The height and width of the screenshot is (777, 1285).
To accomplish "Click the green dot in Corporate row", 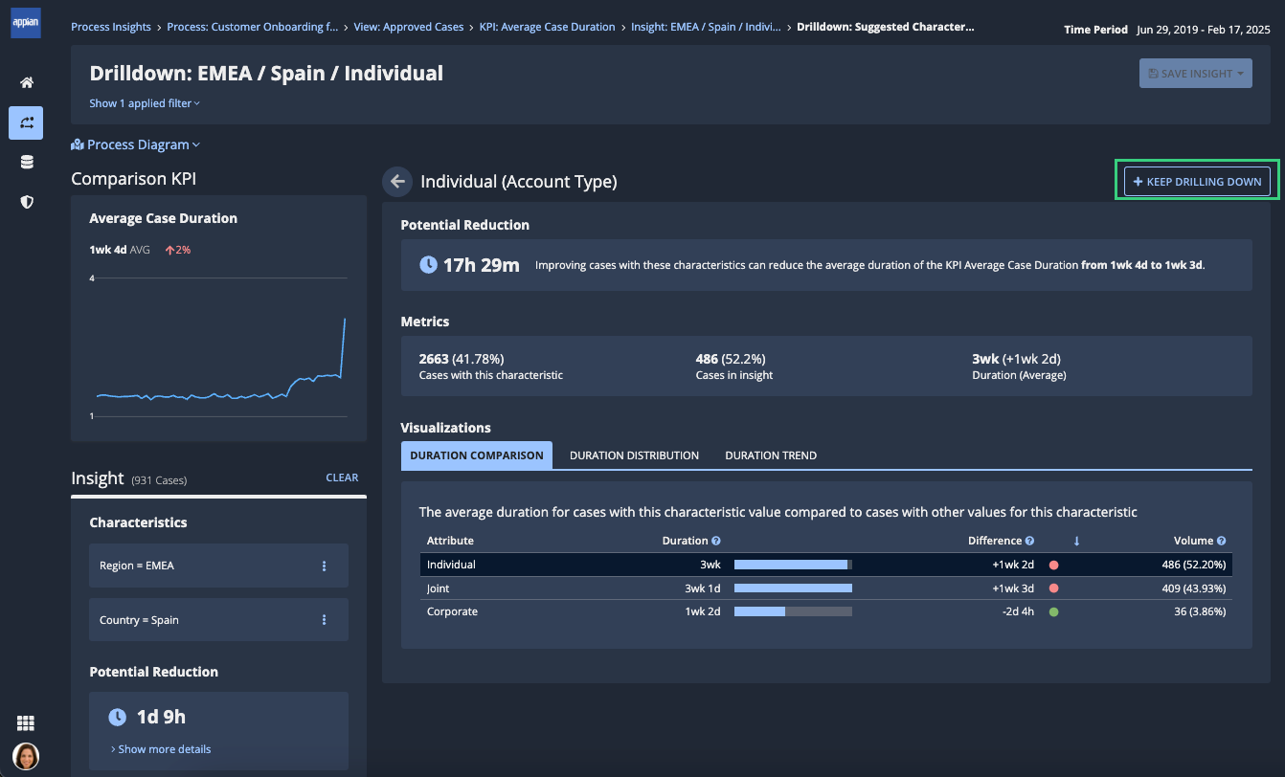I will tap(1054, 611).
